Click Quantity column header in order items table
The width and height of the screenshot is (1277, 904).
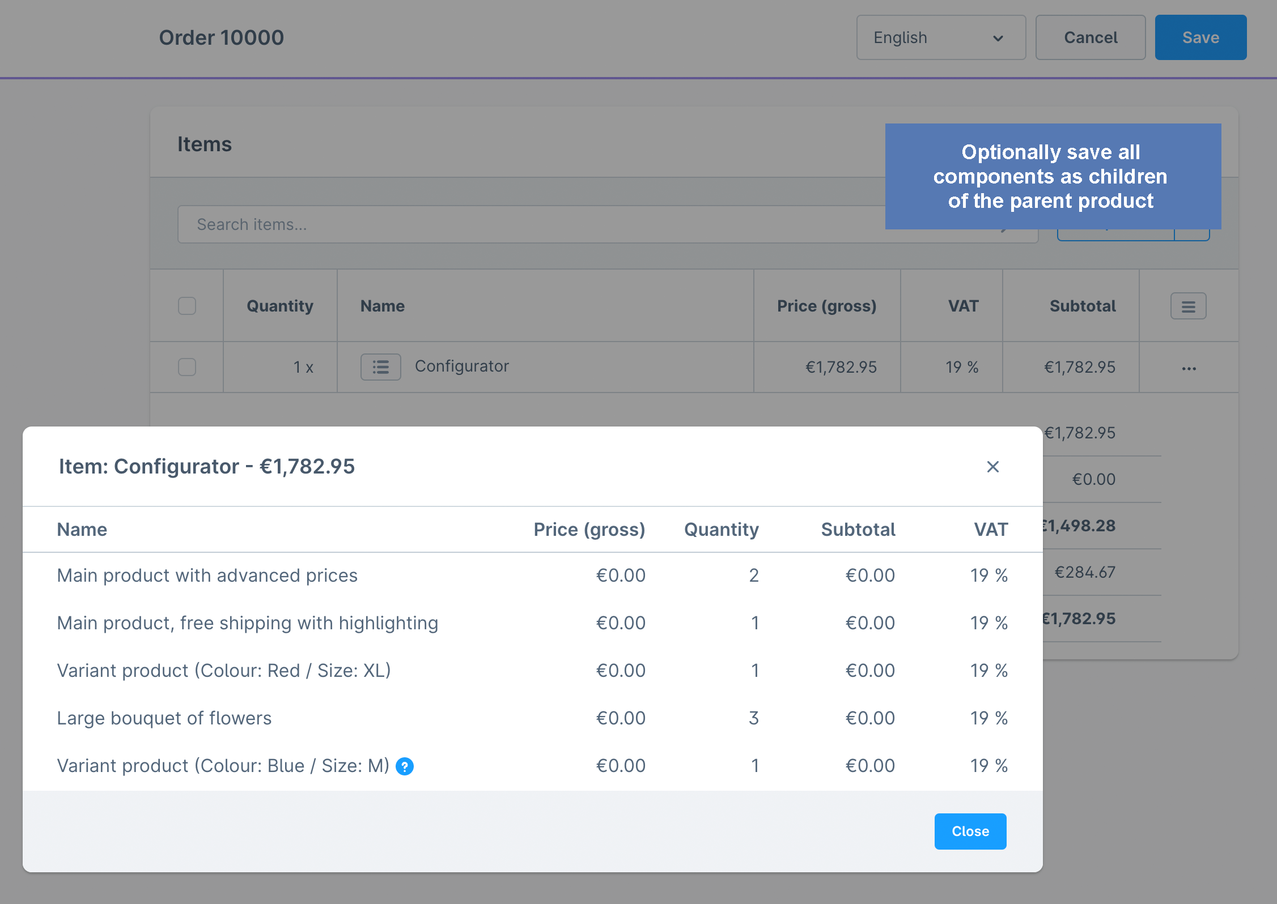[x=280, y=306]
